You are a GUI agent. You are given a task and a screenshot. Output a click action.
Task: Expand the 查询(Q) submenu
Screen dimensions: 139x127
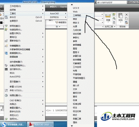25,37
